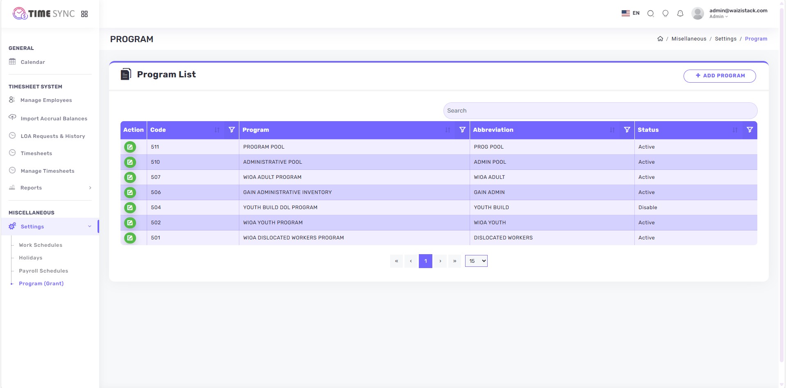Edit program row 502
786x388 pixels.
(x=130, y=223)
